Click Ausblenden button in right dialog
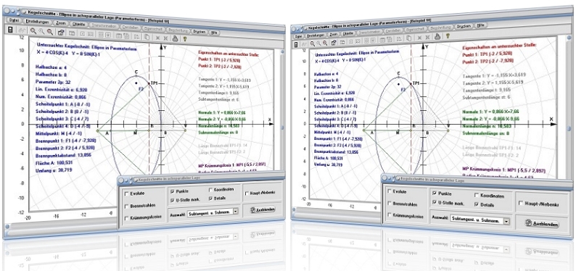Viewport: 576px width, 271px height. pyautogui.click(x=542, y=225)
